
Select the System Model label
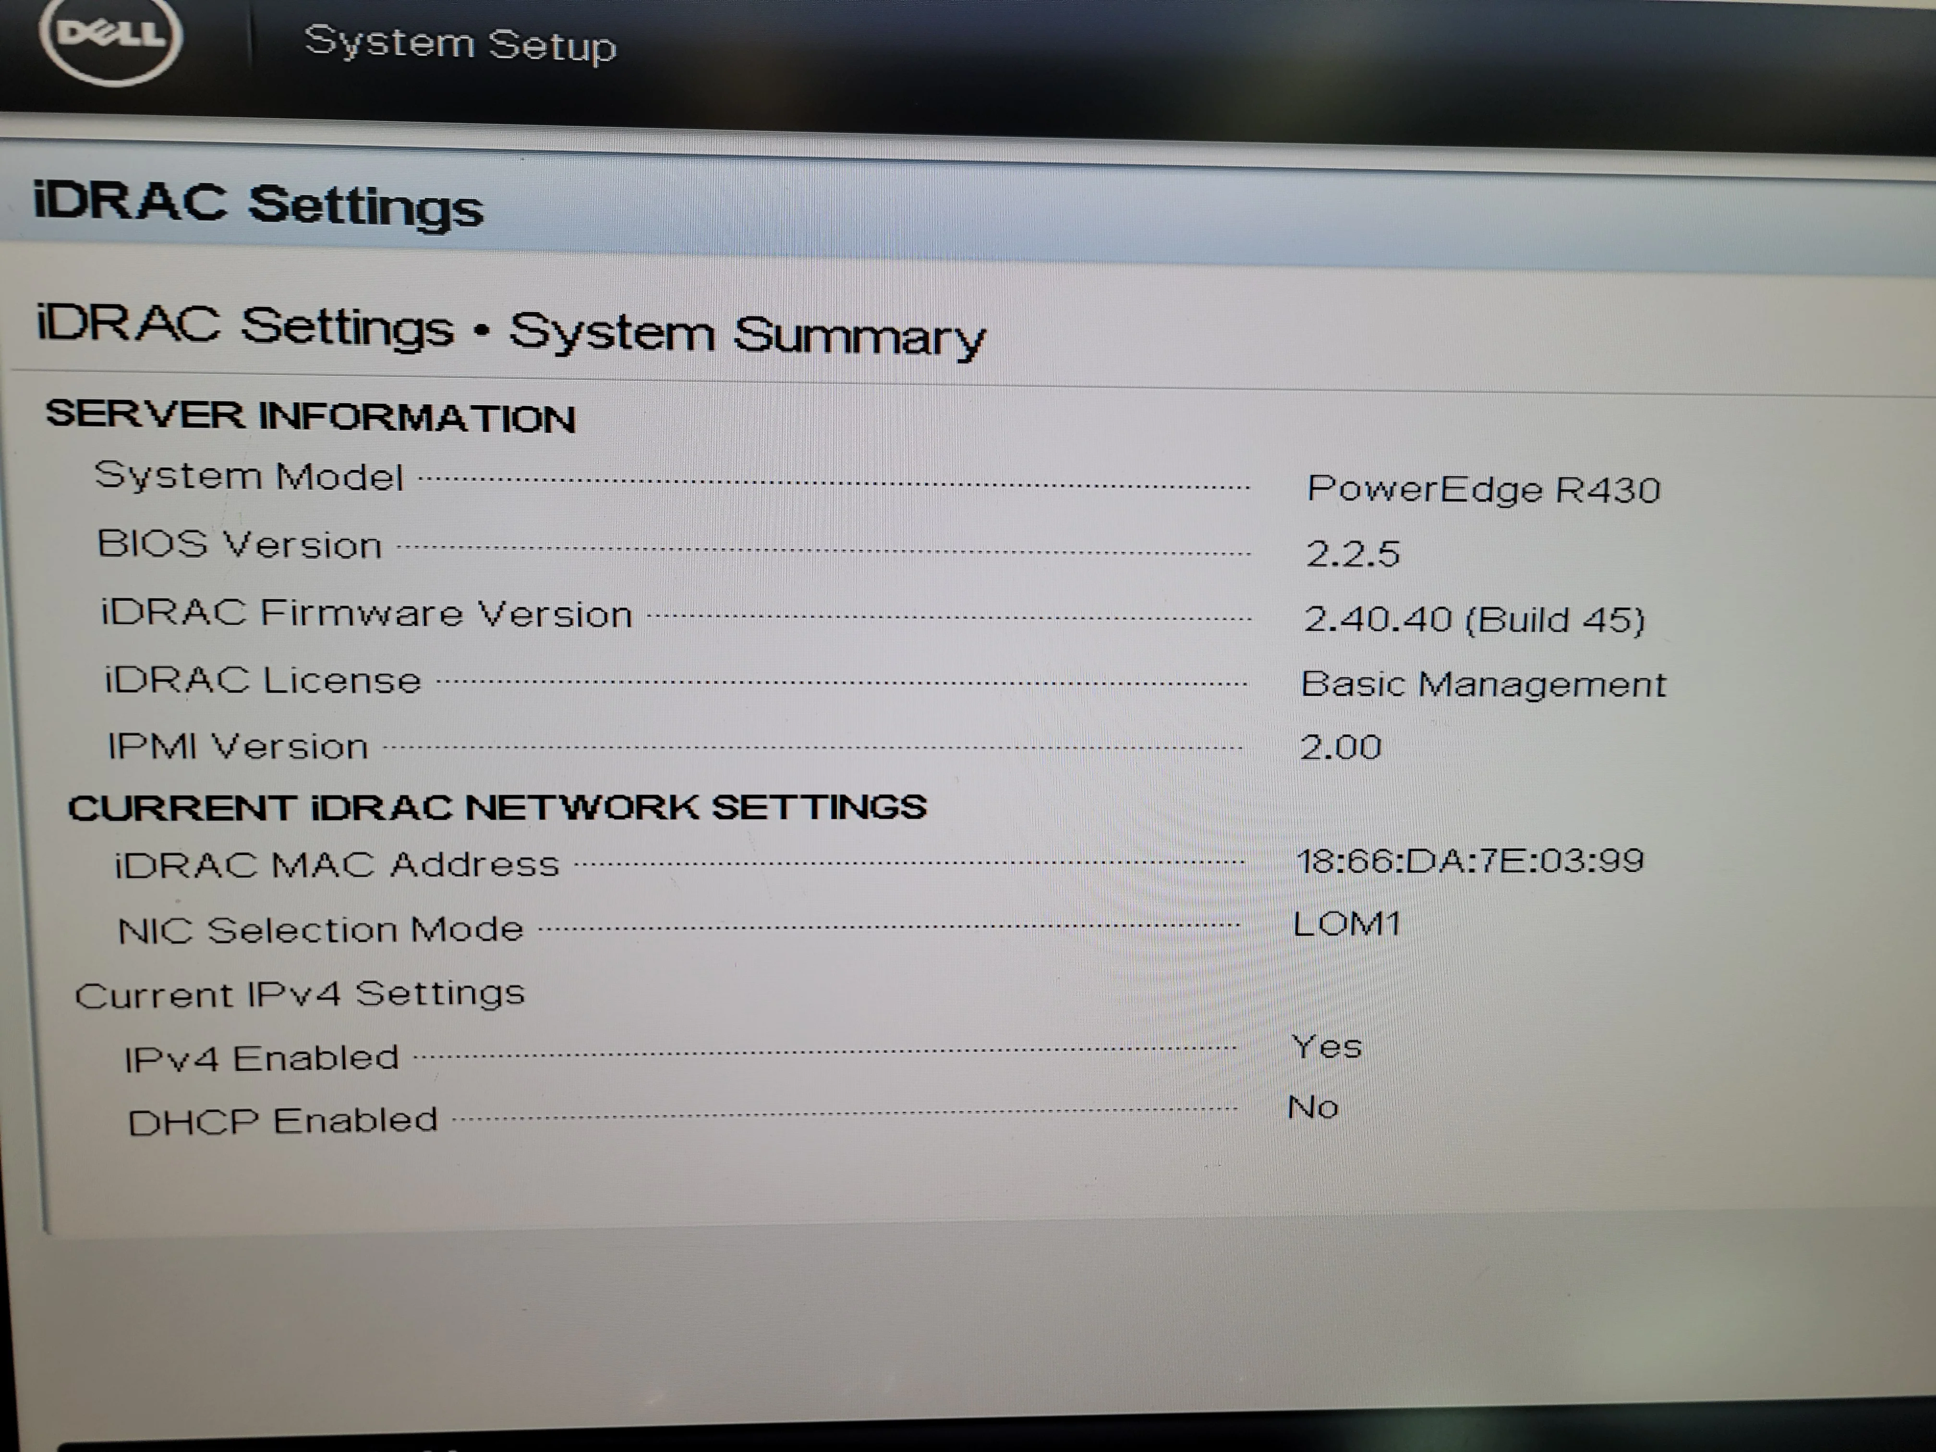pos(249,476)
